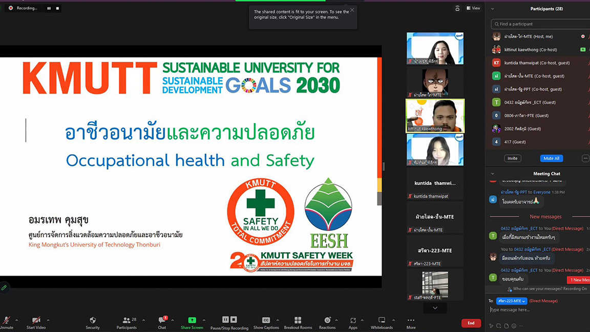This screenshot has width=590, height=332.
Task: Click the green annotation pencil icon
Action: (4, 287)
